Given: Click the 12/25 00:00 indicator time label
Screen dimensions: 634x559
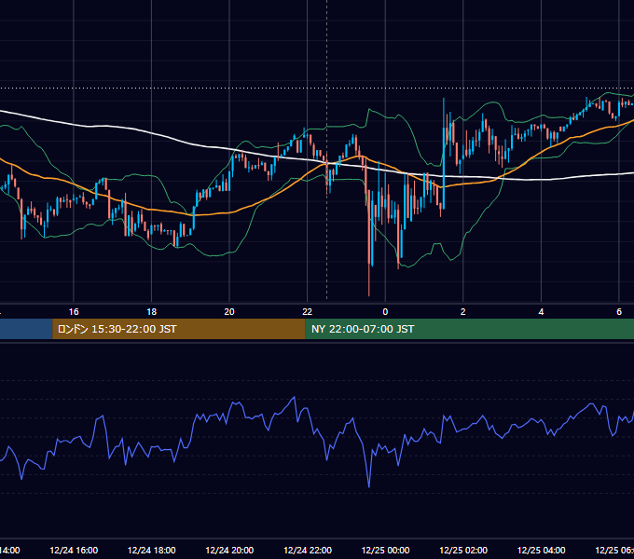Looking at the screenshot, I should pos(385,550).
